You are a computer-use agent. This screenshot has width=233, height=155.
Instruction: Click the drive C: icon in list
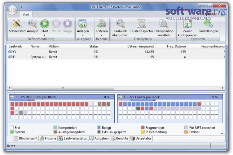click(10, 51)
